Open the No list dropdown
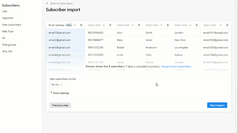 coord(57,84)
